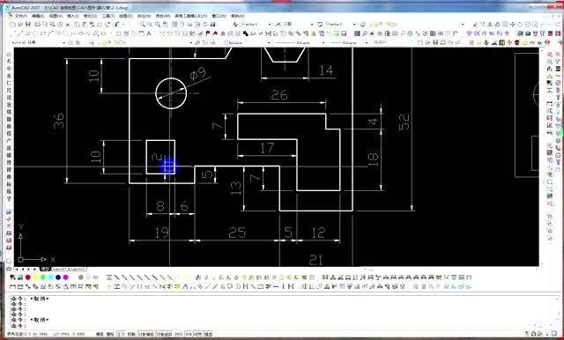The image size is (564, 340).
Task: Select the Ellipse draw tool
Action: tap(81, 33)
